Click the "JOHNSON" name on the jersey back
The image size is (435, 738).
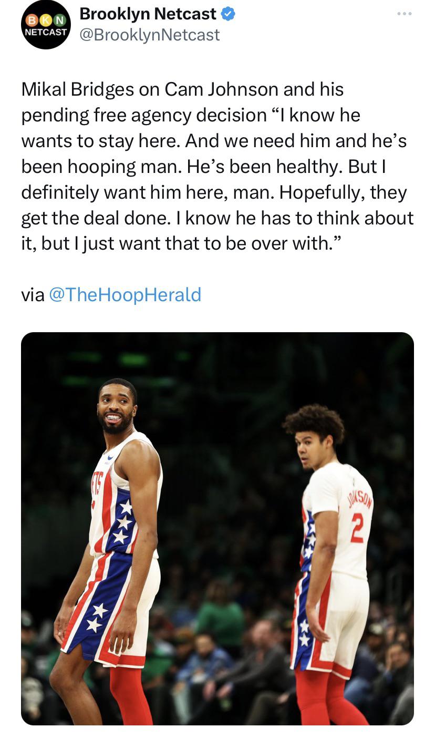[x=359, y=502]
